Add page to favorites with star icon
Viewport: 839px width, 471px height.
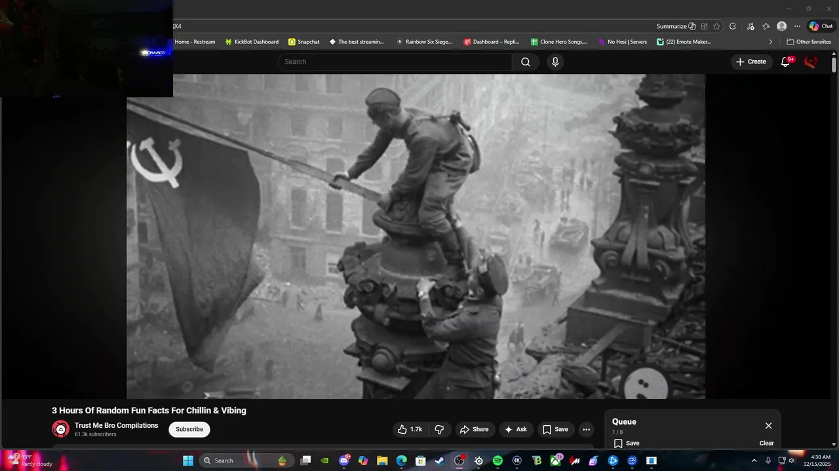pos(716,26)
